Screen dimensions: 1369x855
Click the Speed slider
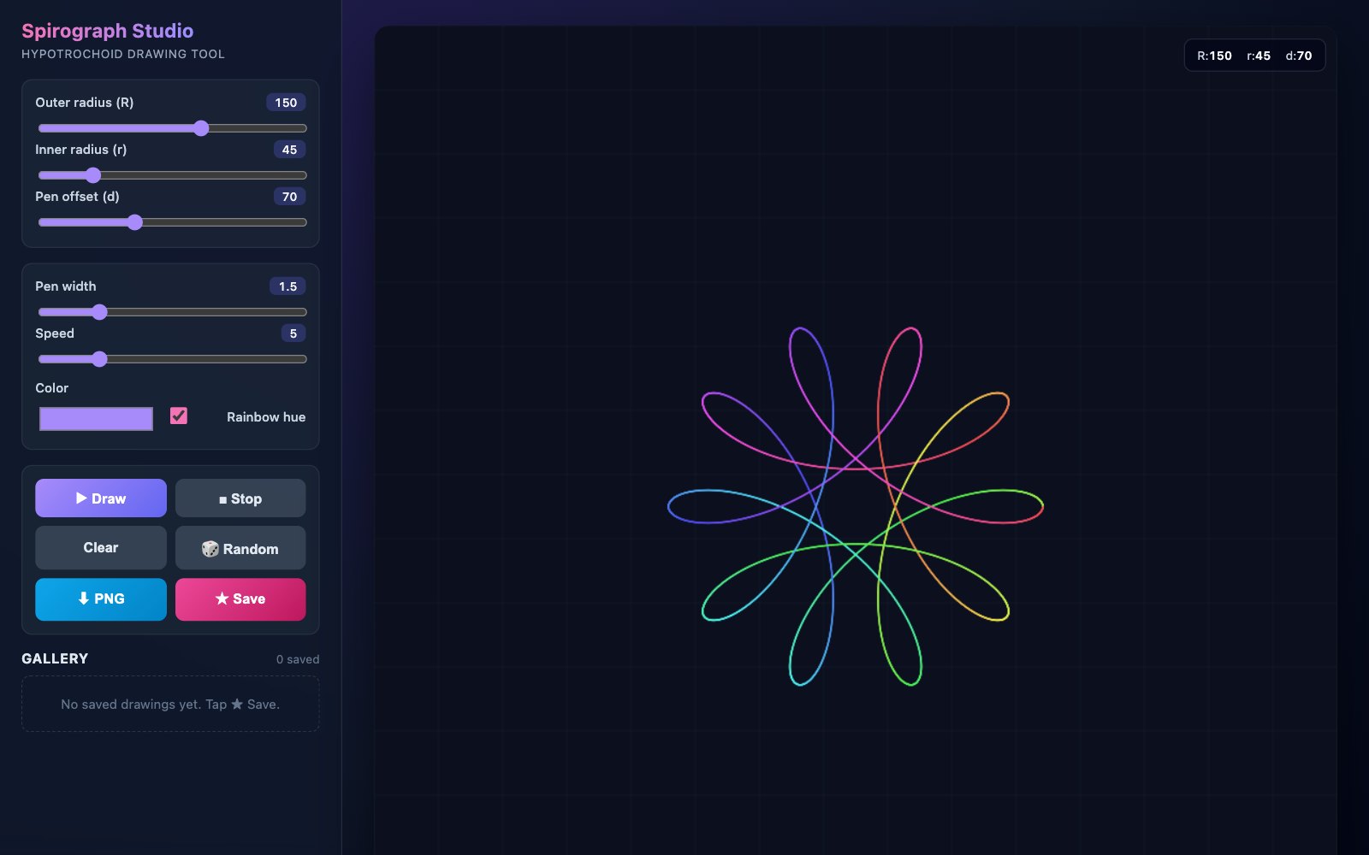(172, 359)
